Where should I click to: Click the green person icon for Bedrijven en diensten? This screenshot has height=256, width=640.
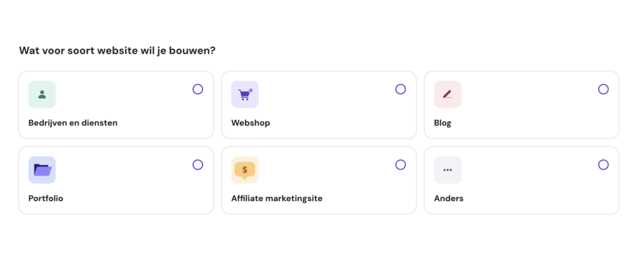coord(42,94)
